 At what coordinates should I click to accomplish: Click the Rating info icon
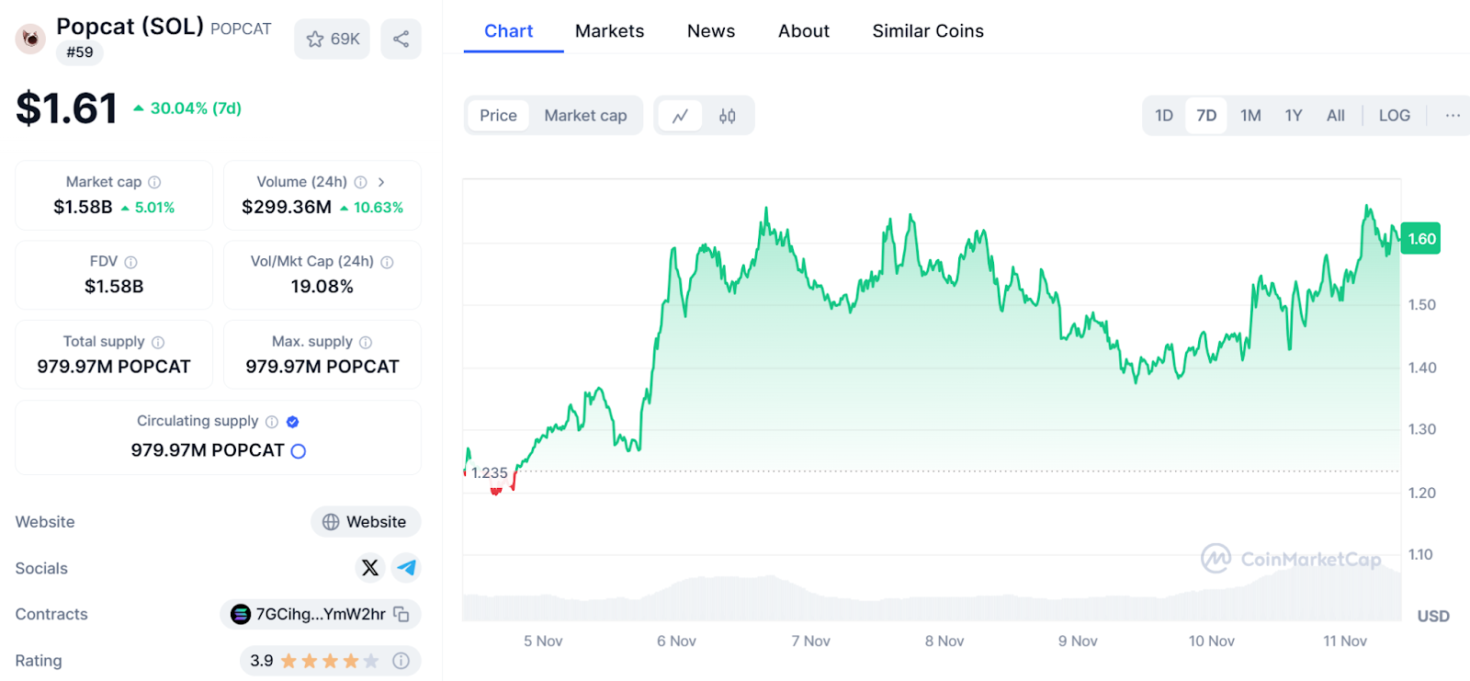[401, 661]
